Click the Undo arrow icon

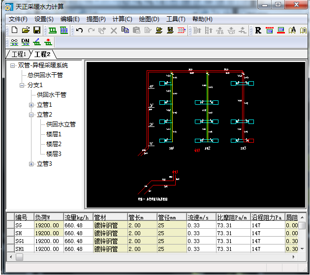[80, 30]
